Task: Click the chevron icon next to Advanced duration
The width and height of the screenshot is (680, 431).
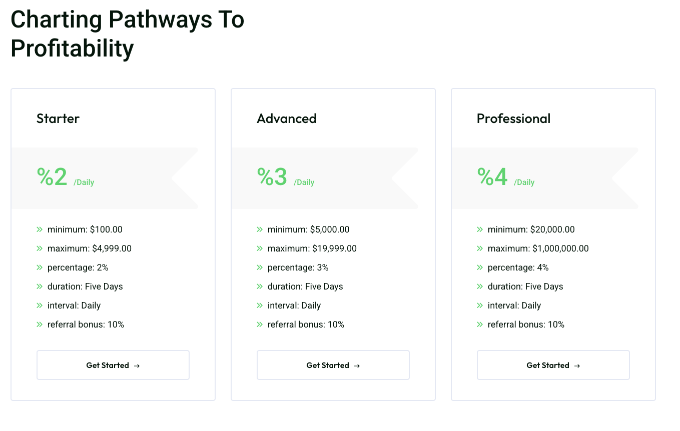Action: point(260,286)
